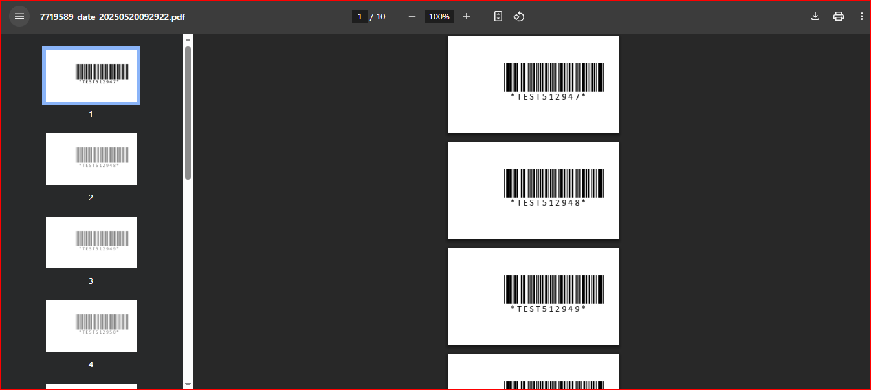871x390 pixels.
Task: Click the total page count 10
Action: [381, 17]
